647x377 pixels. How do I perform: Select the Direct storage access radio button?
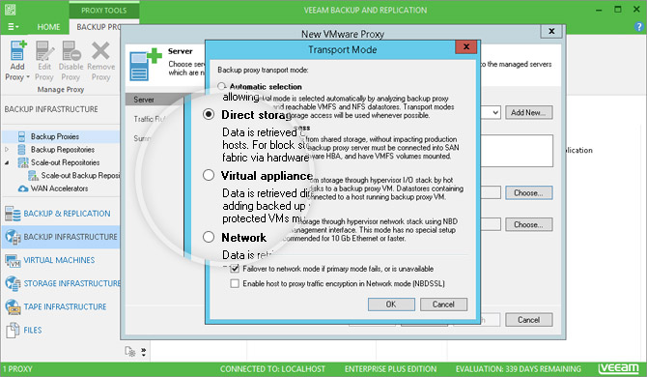click(209, 114)
